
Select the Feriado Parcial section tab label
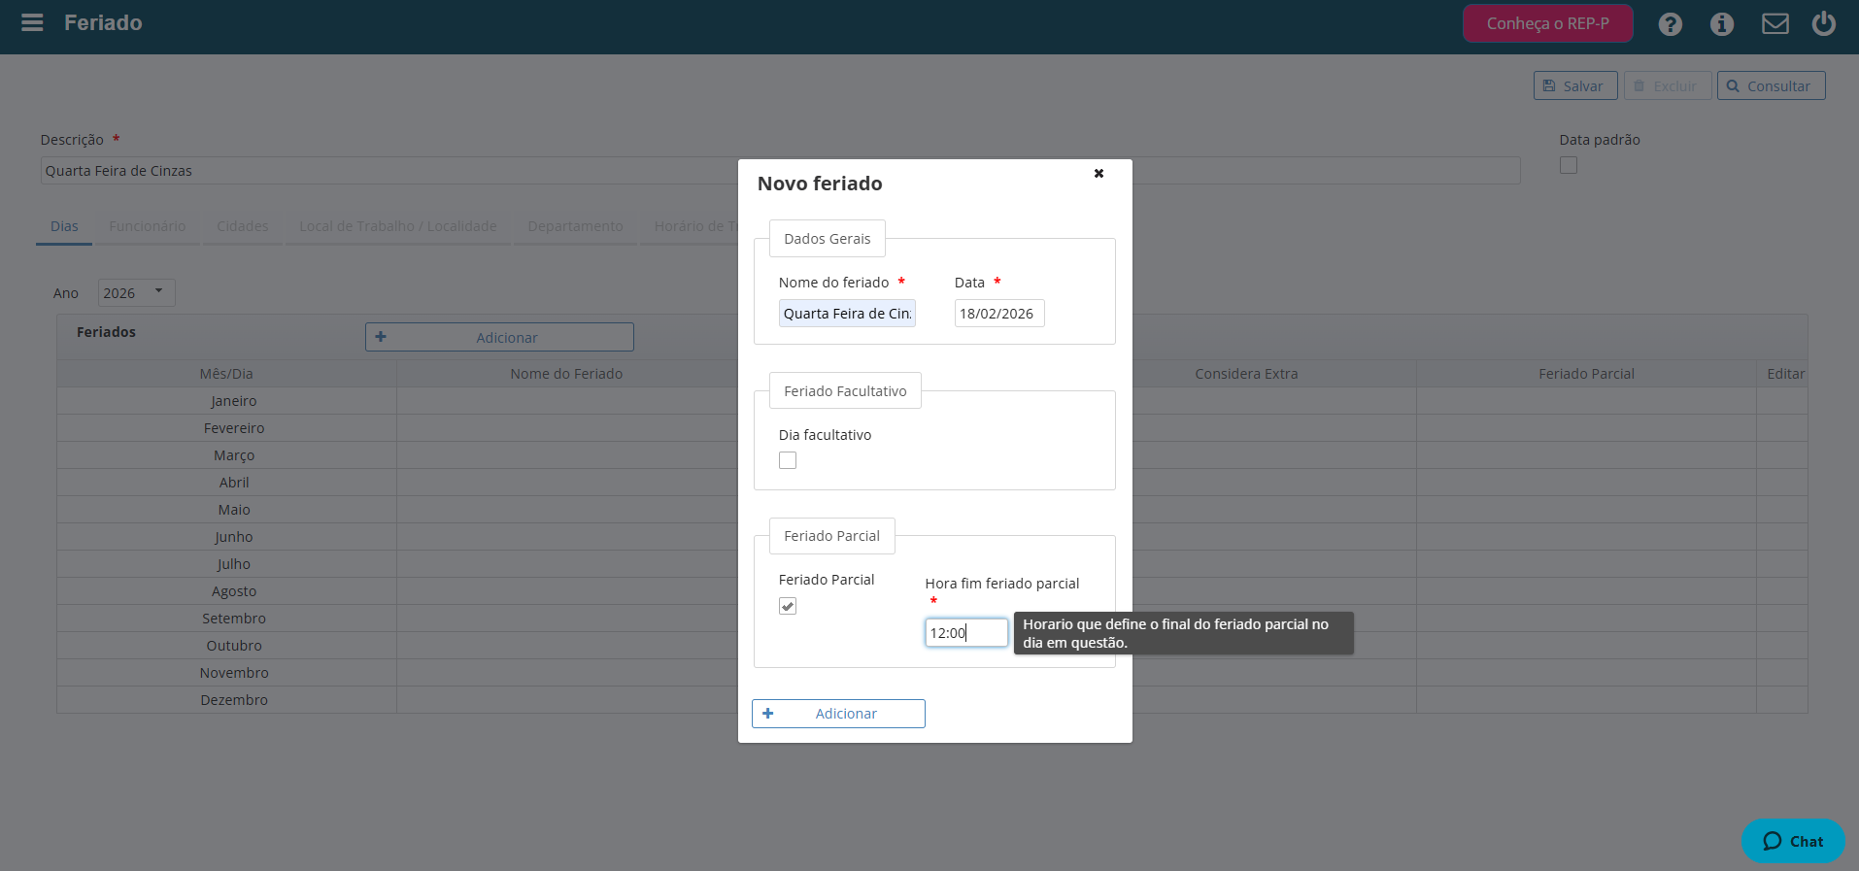click(x=831, y=536)
